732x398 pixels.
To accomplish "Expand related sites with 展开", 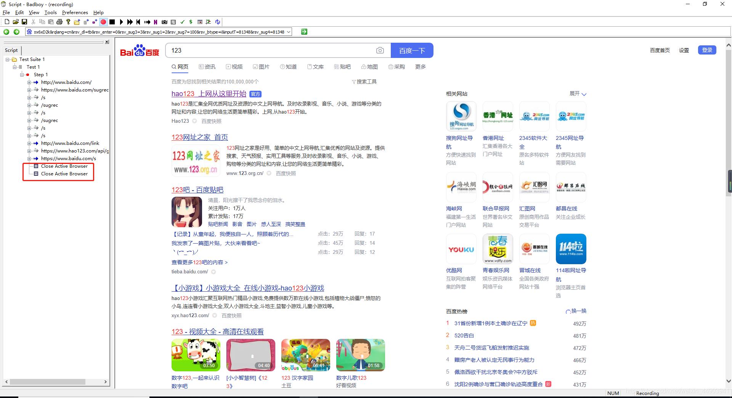I will point(578,94).
